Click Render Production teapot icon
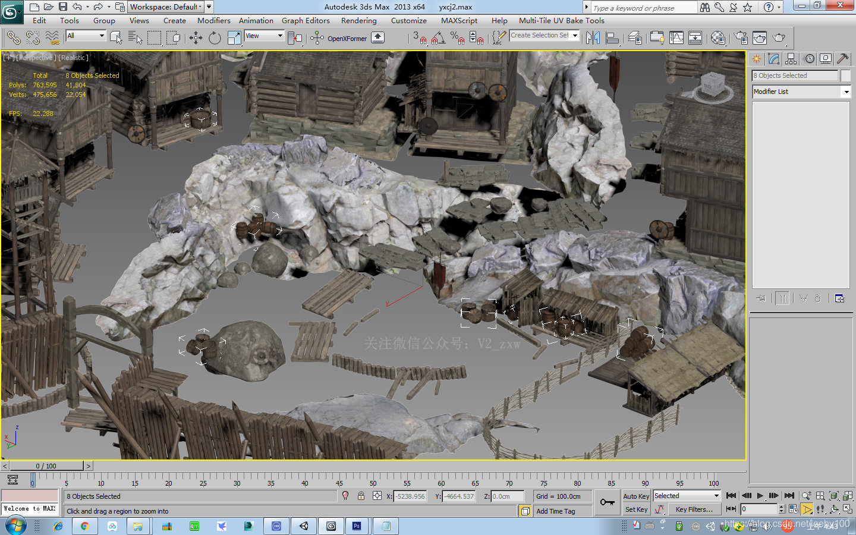 pos(779,37)
